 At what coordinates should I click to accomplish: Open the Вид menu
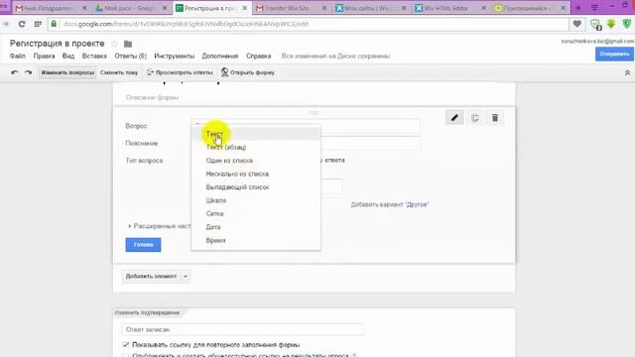(68, 56)
